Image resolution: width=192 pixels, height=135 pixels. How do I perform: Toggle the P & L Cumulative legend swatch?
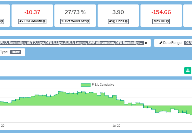coord(85,85)
